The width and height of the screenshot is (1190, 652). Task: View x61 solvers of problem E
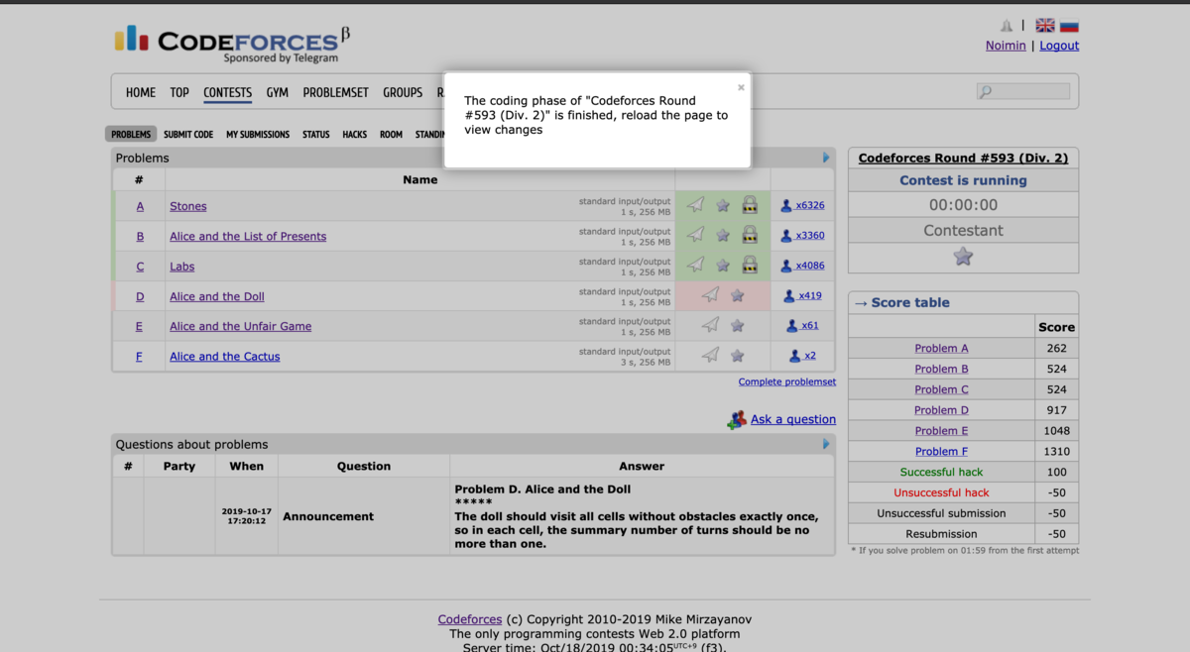pos(810,325)
